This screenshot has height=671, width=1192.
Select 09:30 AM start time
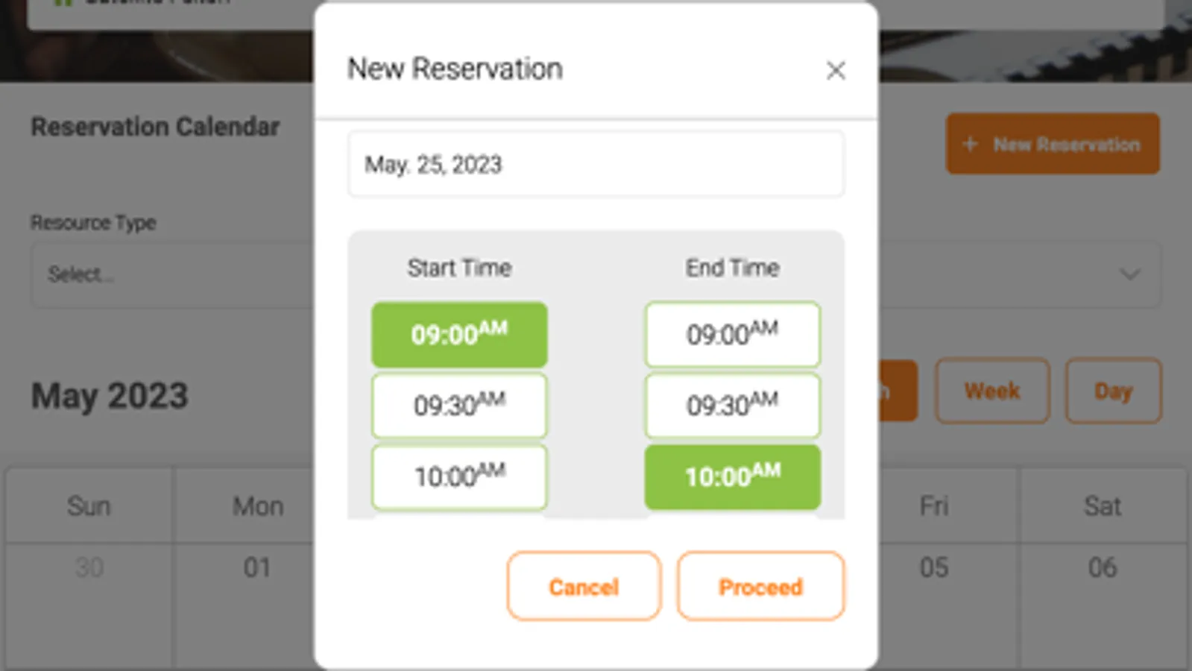click(459, 406)
